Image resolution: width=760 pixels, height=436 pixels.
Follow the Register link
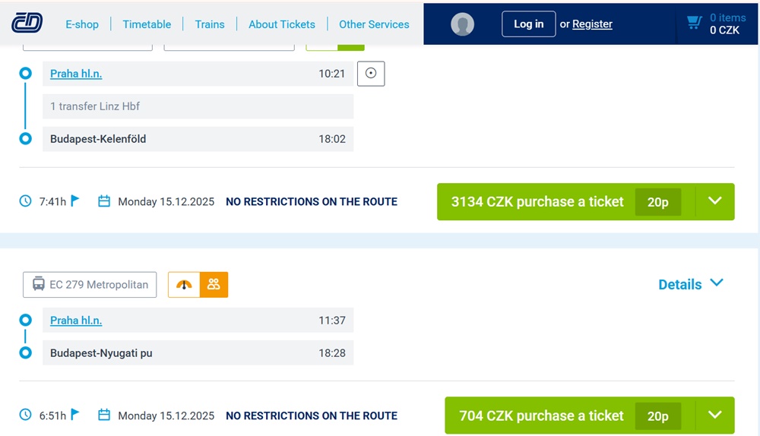click(x=592, y=24)
